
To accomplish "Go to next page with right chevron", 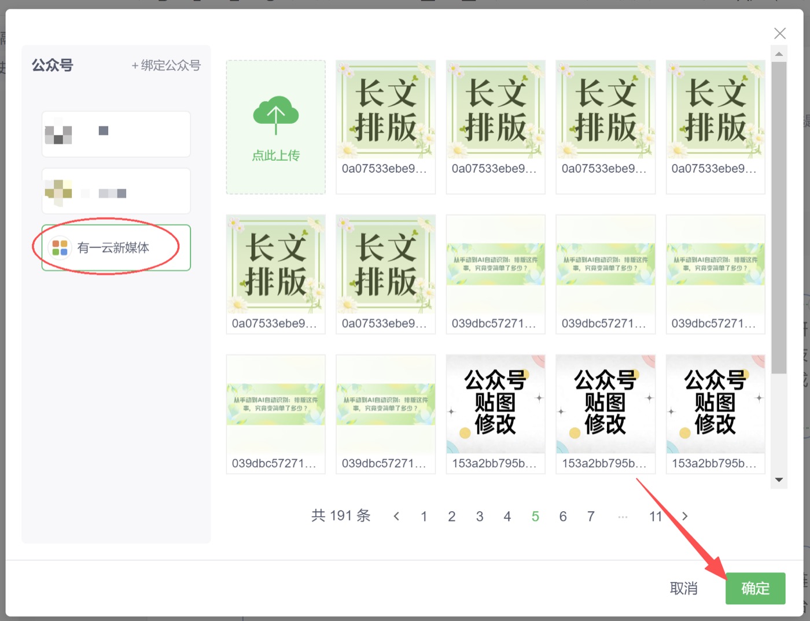I will click(685, 516).
